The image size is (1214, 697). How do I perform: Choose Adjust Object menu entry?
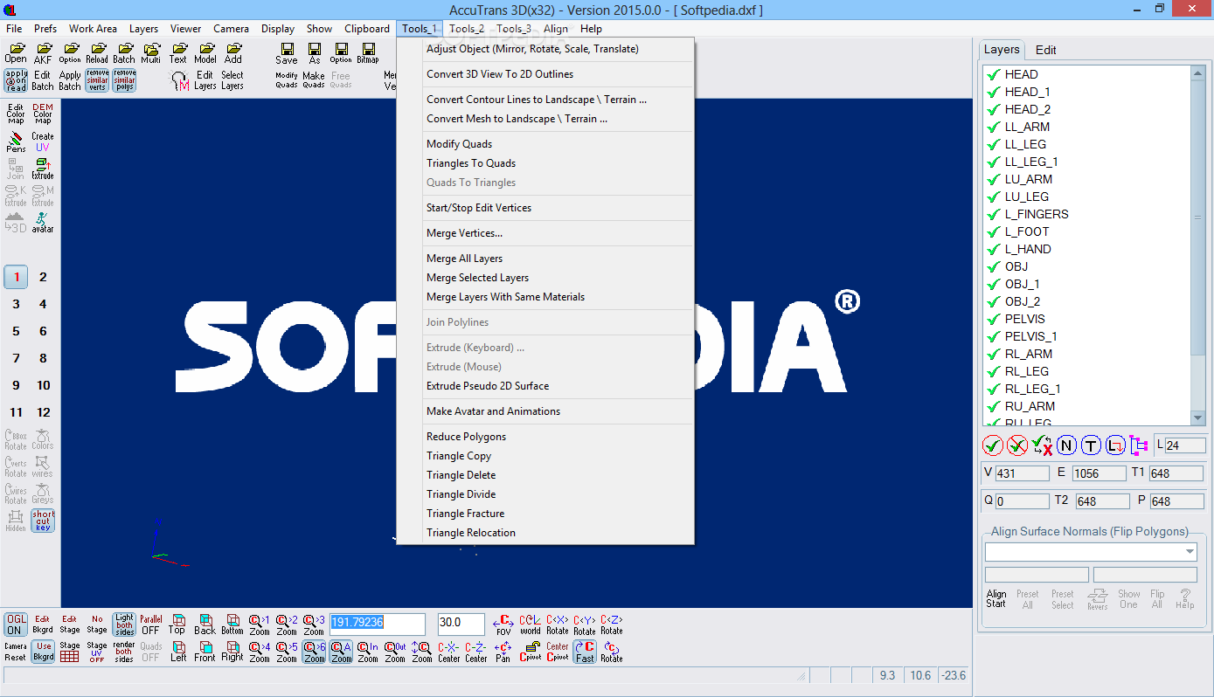[x=532, y=49]
